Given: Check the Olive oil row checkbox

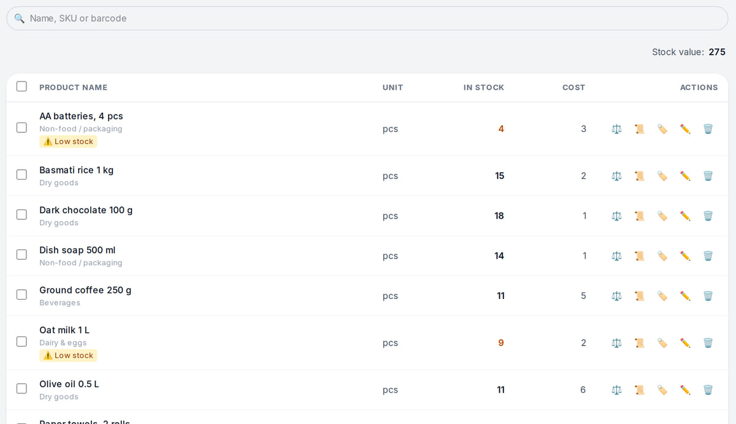Looking at the screenshot, I should pyautogui.click(x=21, y=388).
